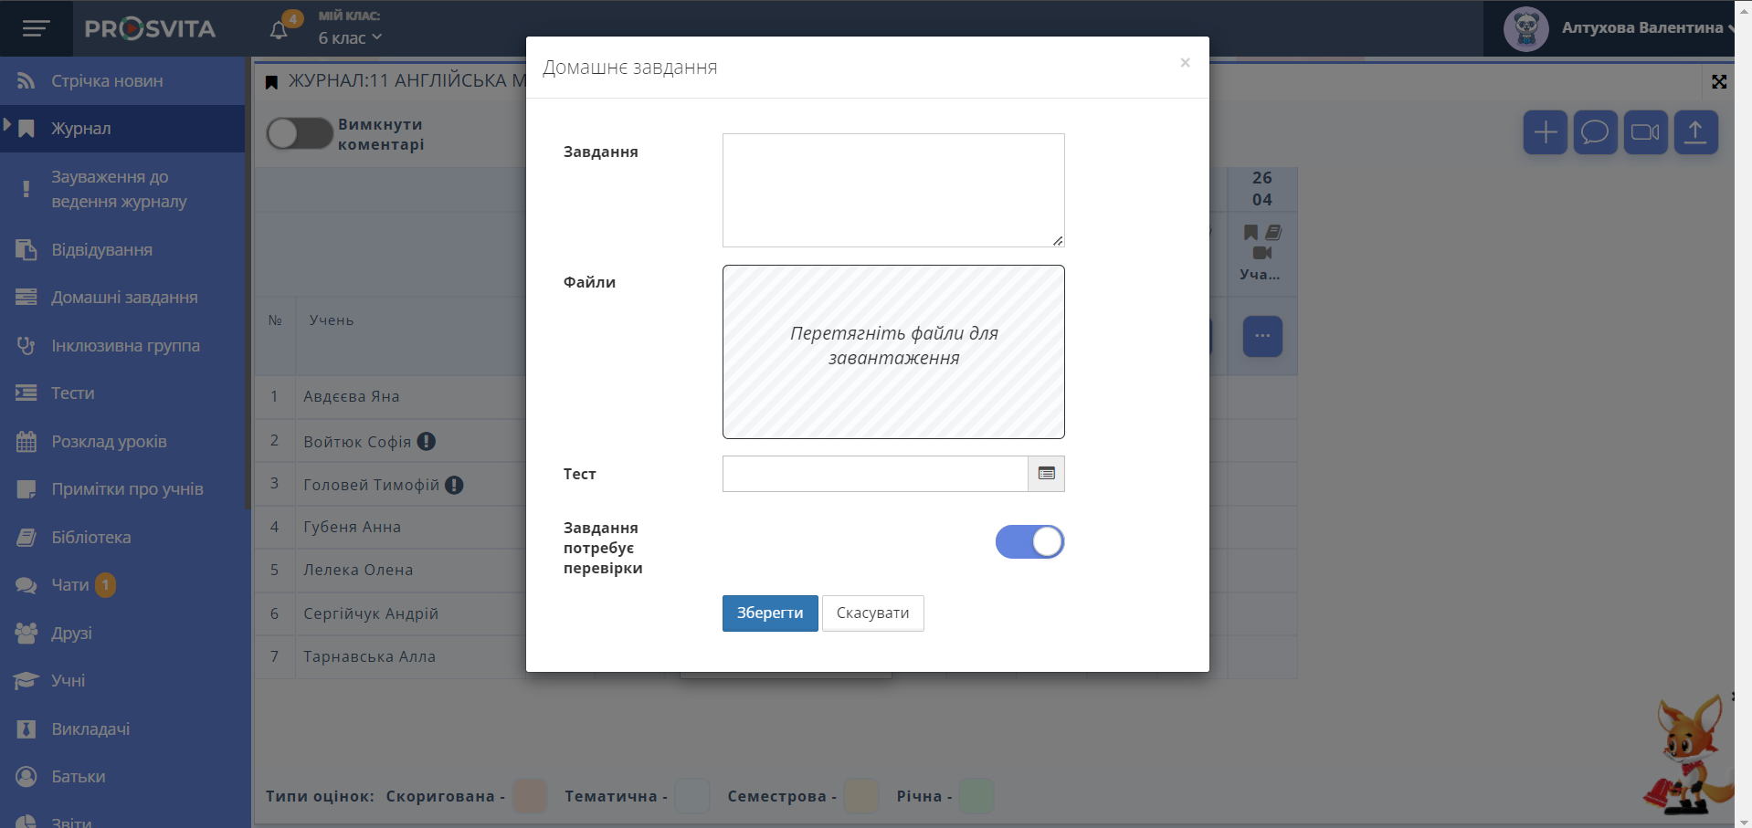Screen dimensions: 1752x828
Task: Click the upload arrow icon button
Action: click(1695, 133)
